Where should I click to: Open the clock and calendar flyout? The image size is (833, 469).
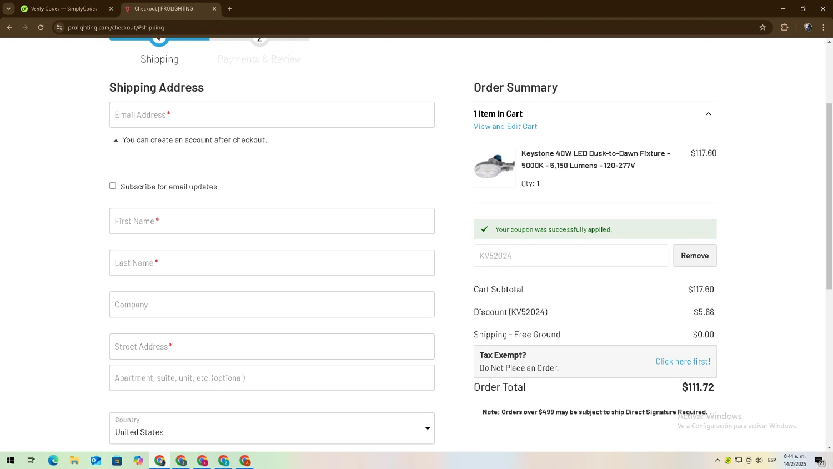point(795,461)
